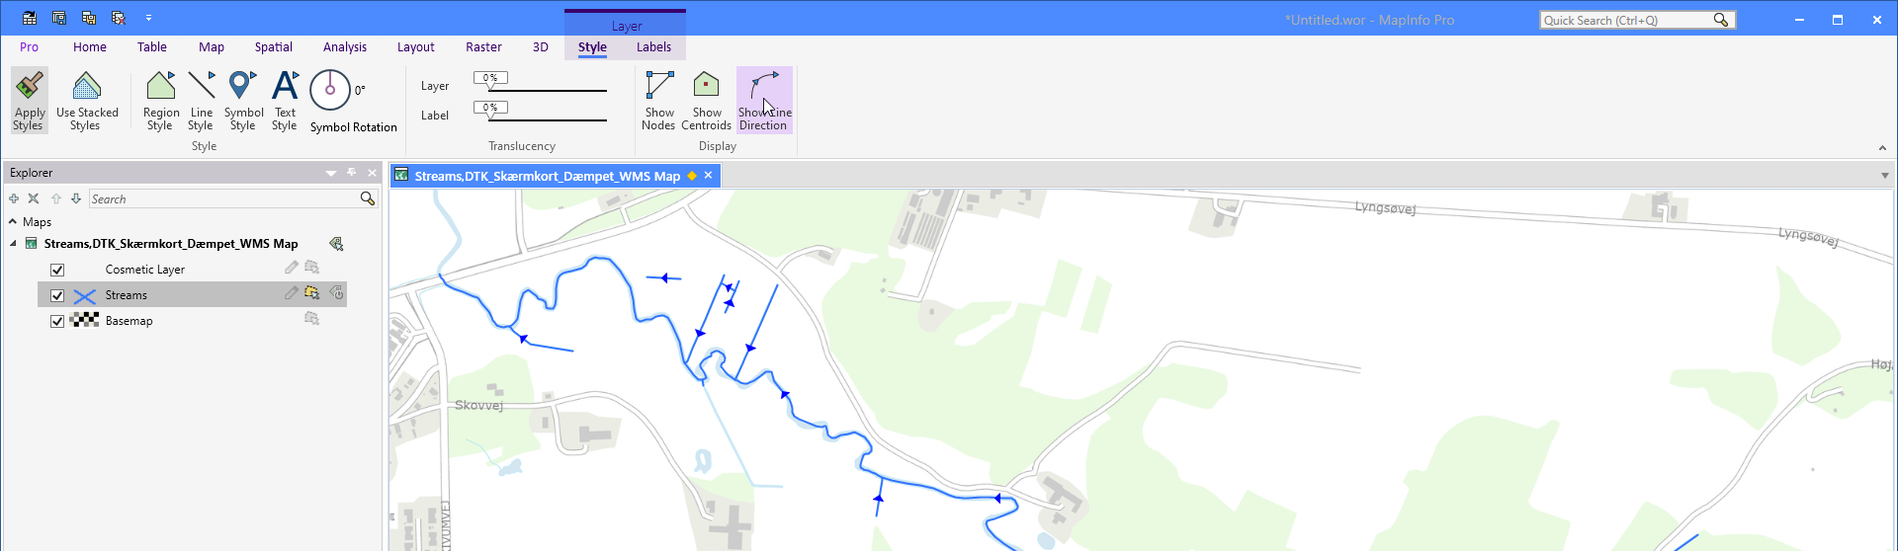Close the Explorer panel
1898x551 pixels.
tap(373, 173)
